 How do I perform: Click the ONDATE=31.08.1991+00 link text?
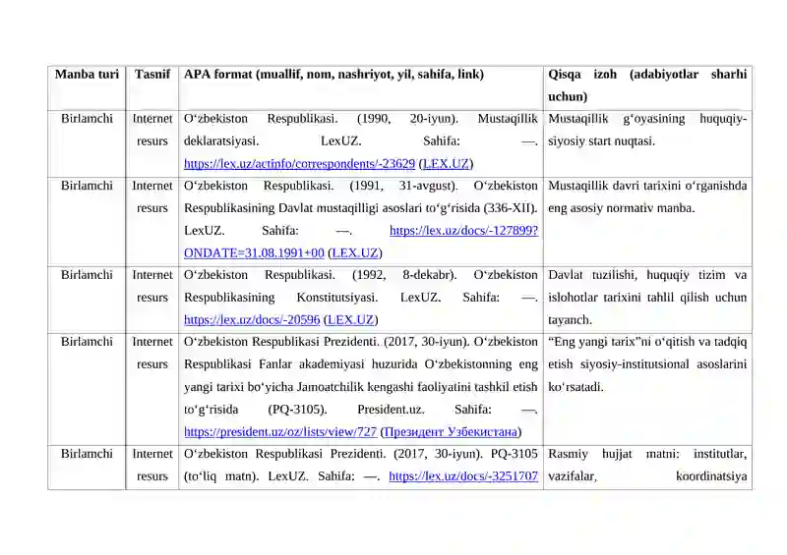click(x=254, y=253)
